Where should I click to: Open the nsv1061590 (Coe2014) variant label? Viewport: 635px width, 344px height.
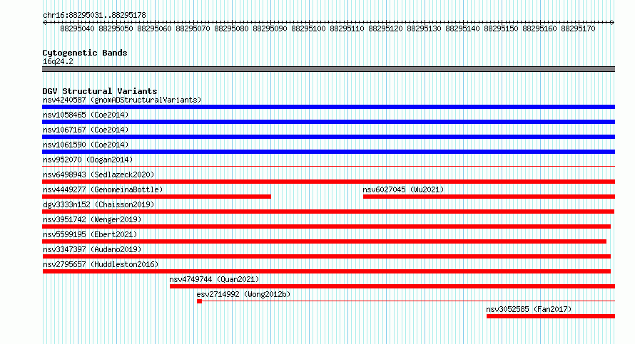[x=86, y=145]
